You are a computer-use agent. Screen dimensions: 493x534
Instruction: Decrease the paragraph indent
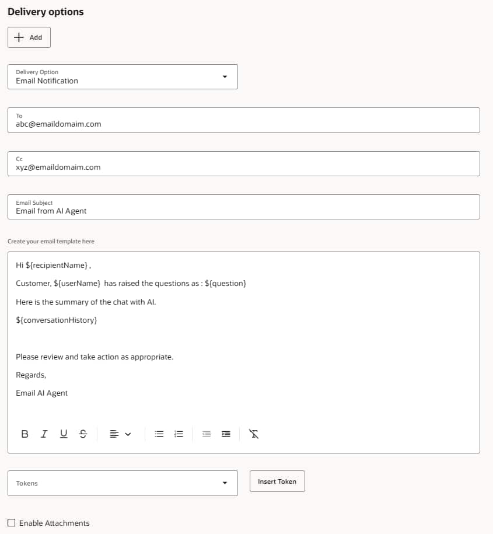pos(206,434)
